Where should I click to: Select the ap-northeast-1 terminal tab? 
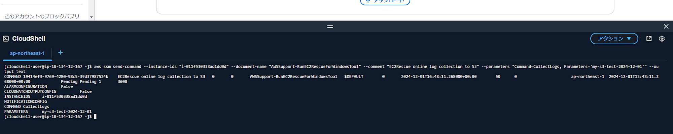tap(27, 53)
